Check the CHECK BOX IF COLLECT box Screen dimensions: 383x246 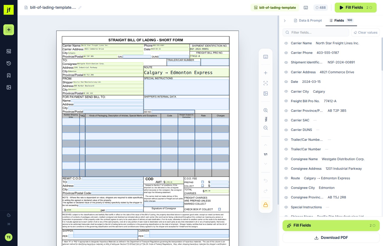219,209
